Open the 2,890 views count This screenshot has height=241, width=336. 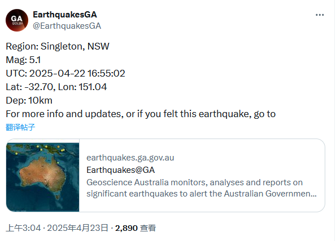point(126,228)
